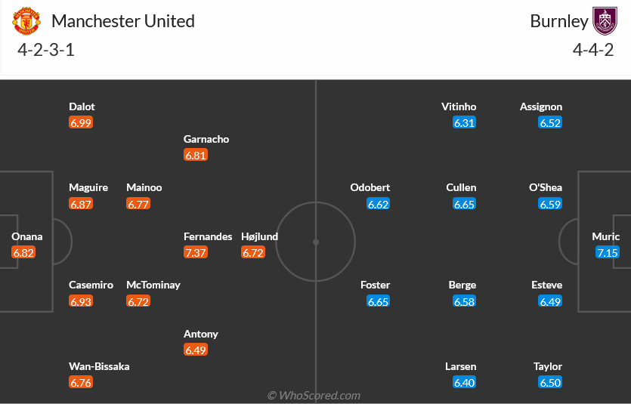Open Maguire's player name

click(88, 187)
